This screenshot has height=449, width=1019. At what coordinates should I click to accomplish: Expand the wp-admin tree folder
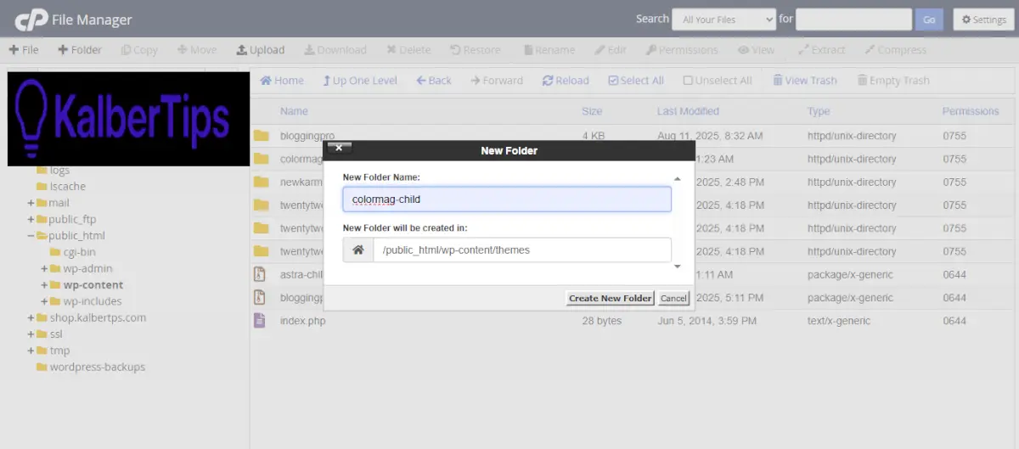pos(44,268)
